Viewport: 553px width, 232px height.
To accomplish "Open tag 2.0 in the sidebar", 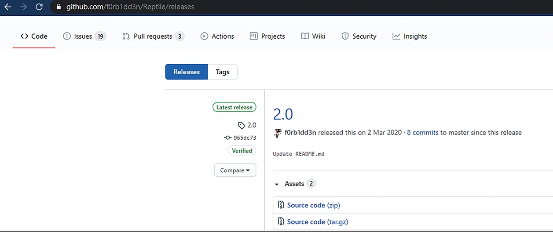I will (252, 125).
